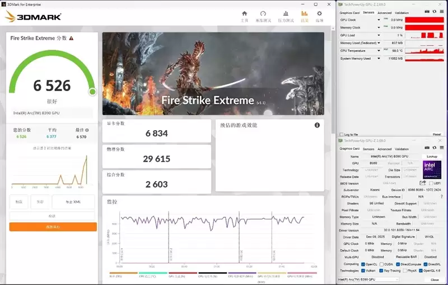Expand the GPU Clock sensor dropdown arrow

click(379, 20)
